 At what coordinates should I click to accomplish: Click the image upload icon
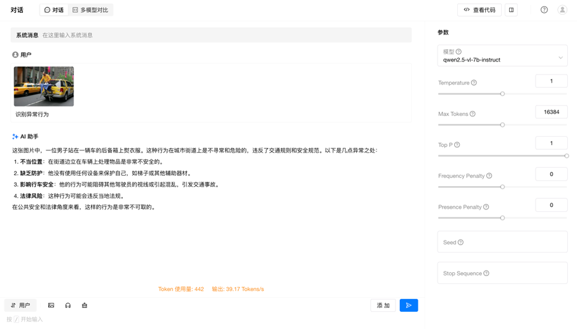coord(51,305)
